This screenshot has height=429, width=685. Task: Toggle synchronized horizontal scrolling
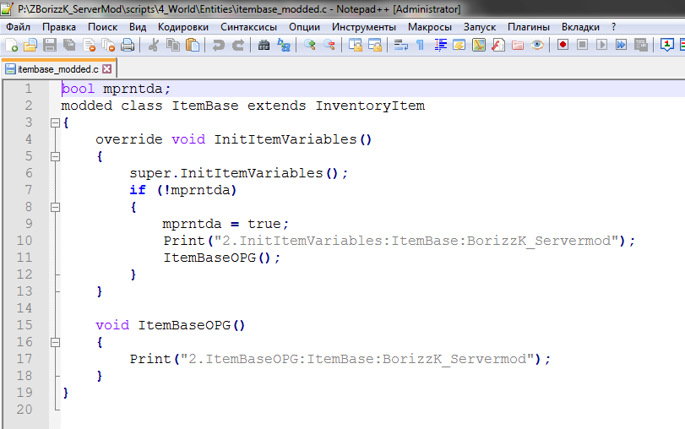click(375, 45)
